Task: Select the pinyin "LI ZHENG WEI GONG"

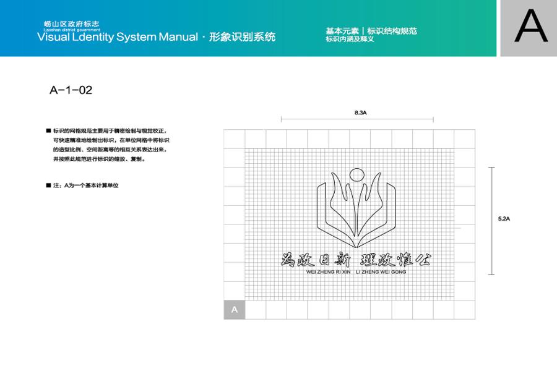Action: coord(381,272)
